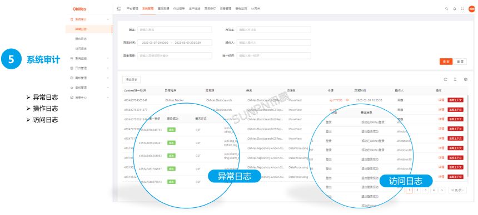
Task: Open the 异常时间 date range picker
Action: (x=175, y=43)
